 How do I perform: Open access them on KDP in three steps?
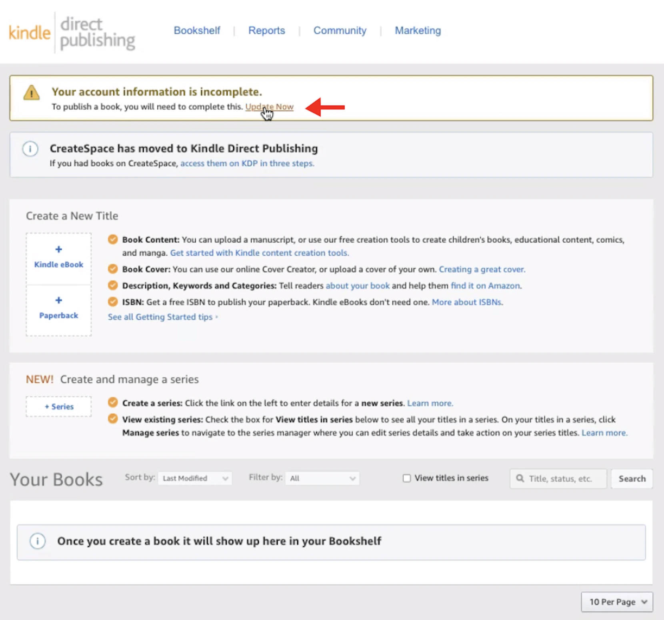[x=247, y=163]
